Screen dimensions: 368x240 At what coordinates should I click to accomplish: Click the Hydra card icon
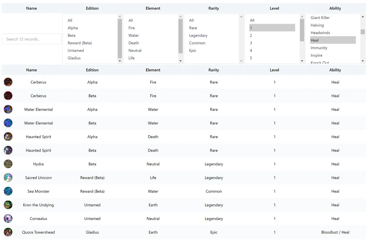click(8, 164)
